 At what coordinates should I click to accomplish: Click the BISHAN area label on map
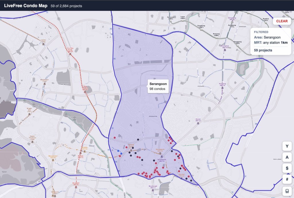pyautogui.click(x=92, y=146)
